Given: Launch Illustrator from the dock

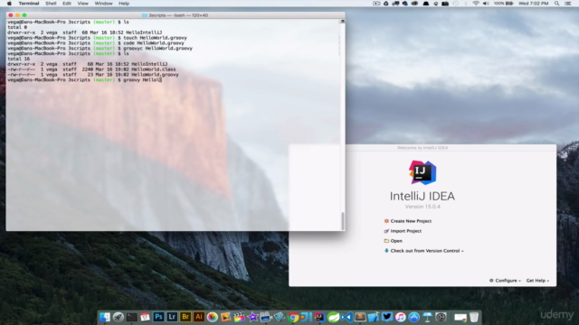Looking at the screenshot, I should point(199,317).
